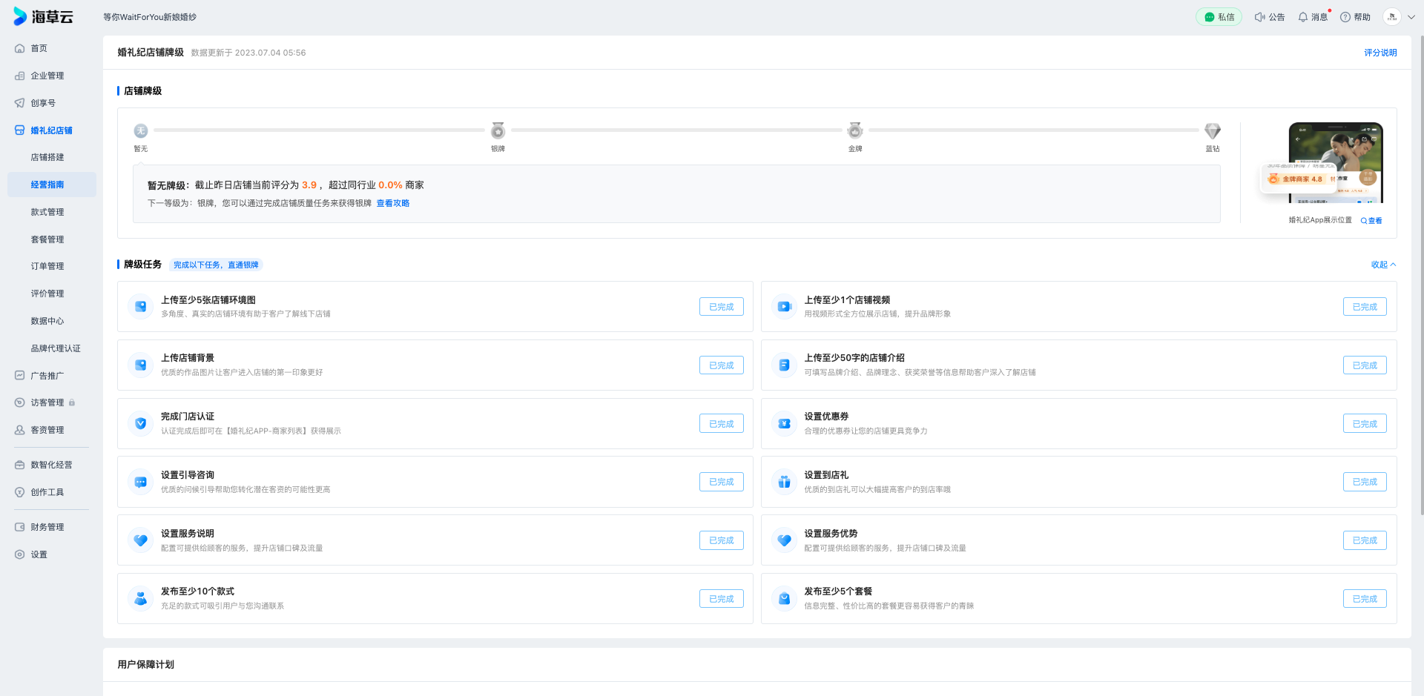Click 完成以下任务，直通银牌 tag
The width and height of the screenshot is (1424, 696).
coord(216,265)
